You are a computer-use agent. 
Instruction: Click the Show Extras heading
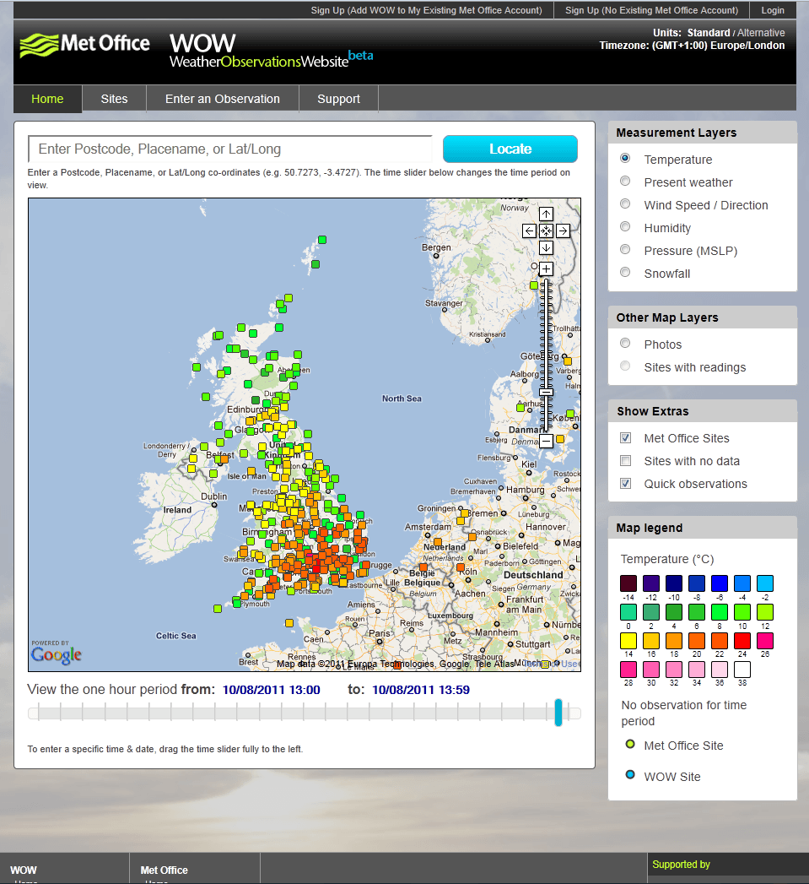tap(652, 411)
